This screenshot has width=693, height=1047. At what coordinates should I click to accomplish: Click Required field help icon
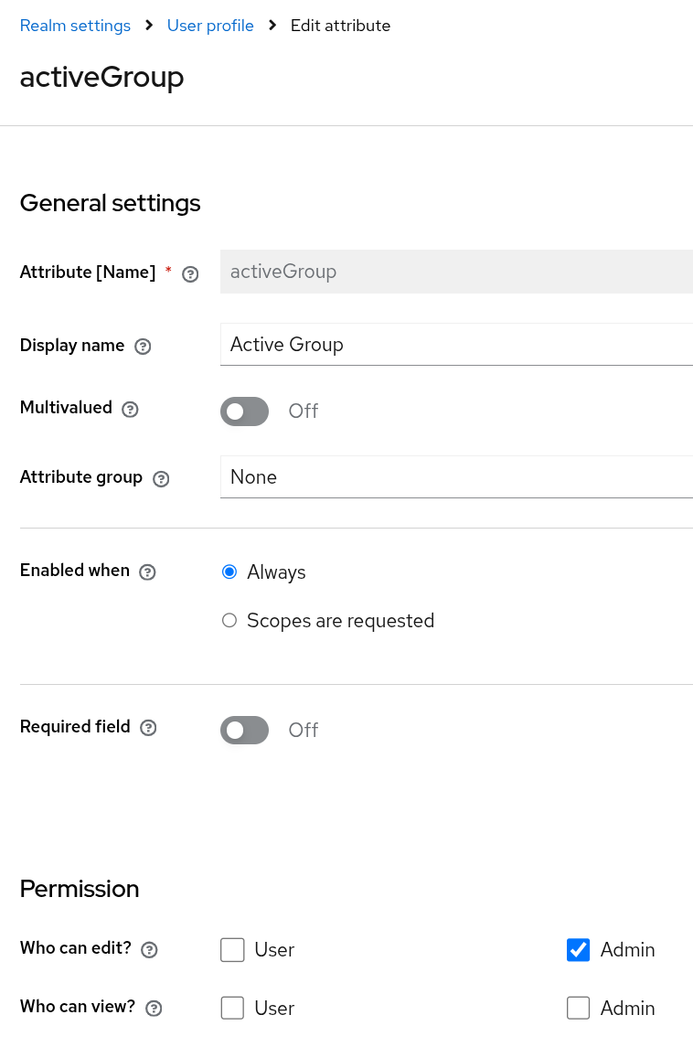point(148,729)
